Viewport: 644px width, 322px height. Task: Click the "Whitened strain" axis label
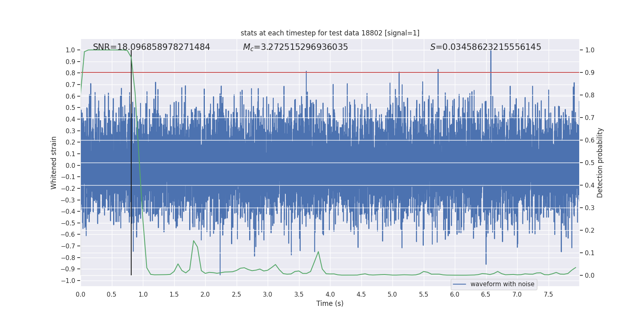[x=54, y=163]
